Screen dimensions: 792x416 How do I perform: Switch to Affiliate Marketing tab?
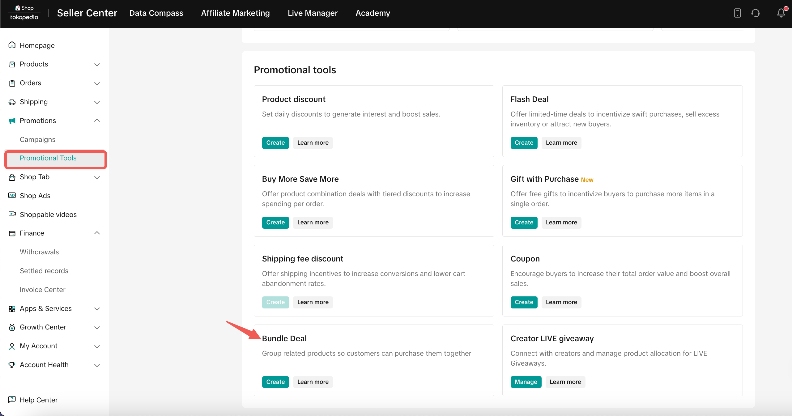[235, 13]
